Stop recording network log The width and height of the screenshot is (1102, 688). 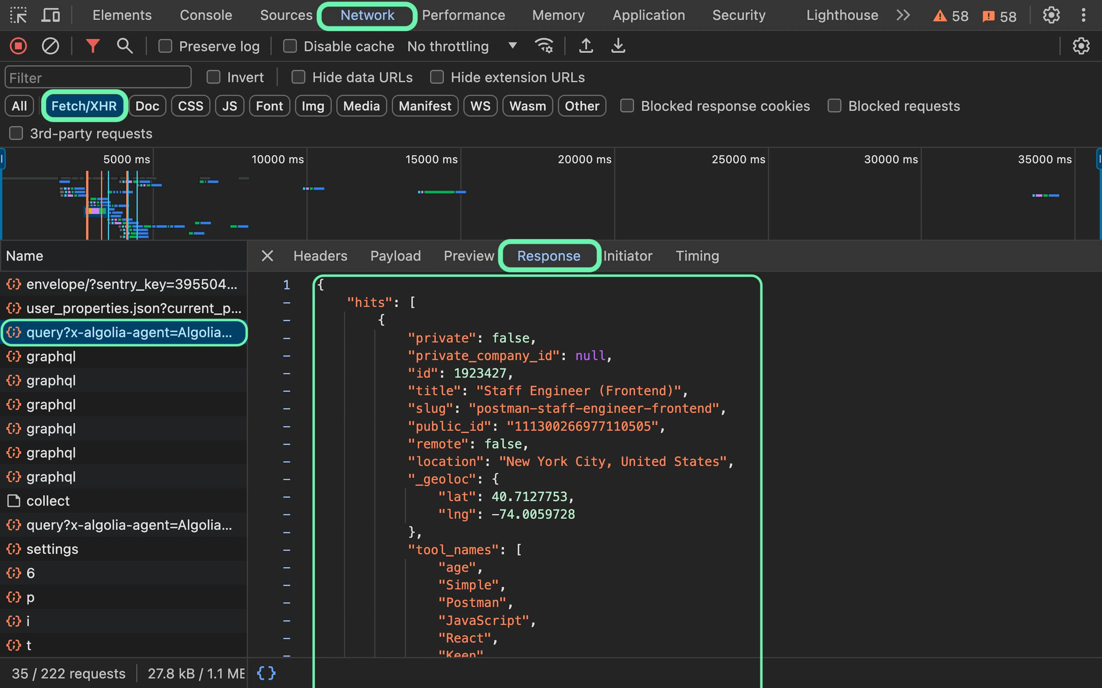pyautogui.click(x=18, y=46)
